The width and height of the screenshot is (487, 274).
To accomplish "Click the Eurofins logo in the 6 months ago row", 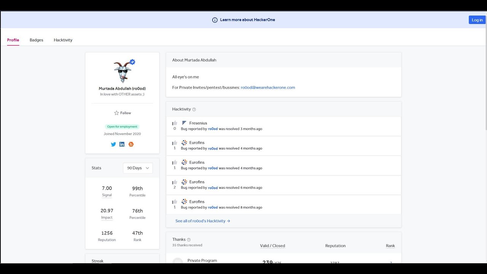I will pyautogui.click(x=184, y=182).
